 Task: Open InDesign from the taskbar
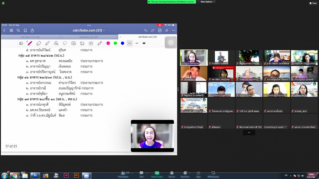[66, 176]
